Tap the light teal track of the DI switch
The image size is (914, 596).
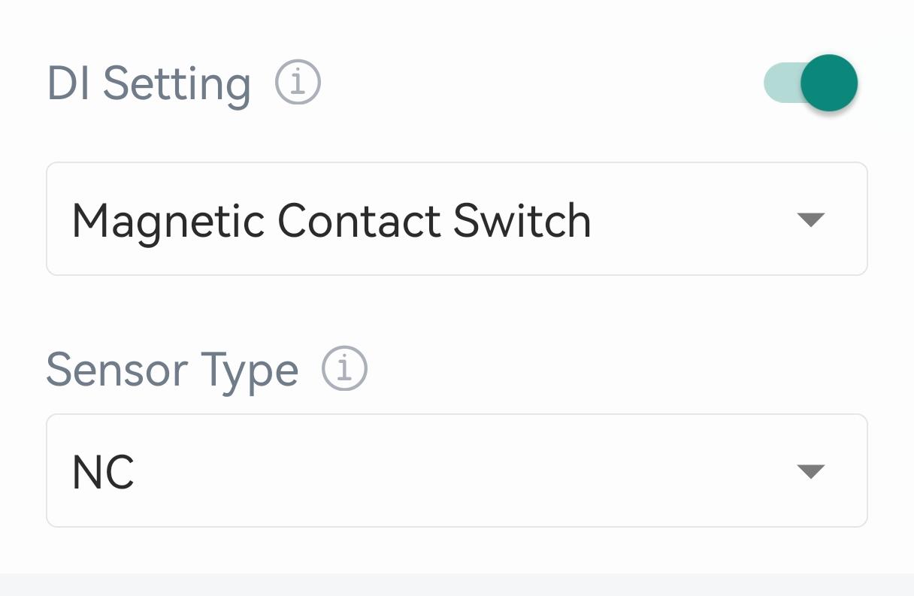[778, 83]
